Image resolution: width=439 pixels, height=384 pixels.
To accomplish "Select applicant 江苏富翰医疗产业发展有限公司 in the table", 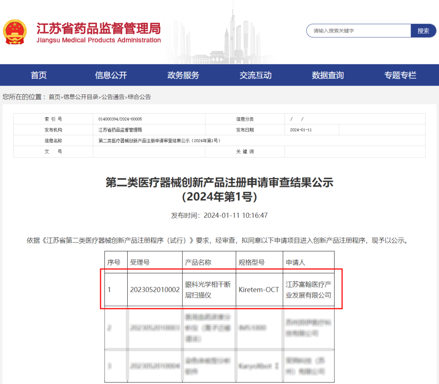I will 308,290.
